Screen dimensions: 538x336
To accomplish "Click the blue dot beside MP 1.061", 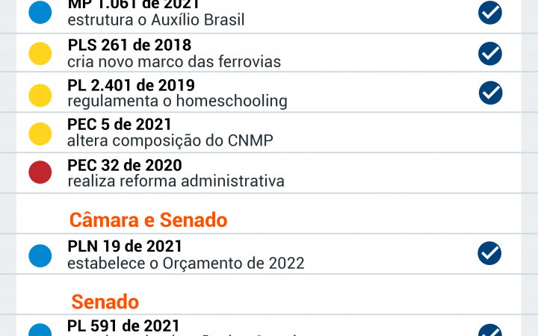I will (x=40, y=12).
